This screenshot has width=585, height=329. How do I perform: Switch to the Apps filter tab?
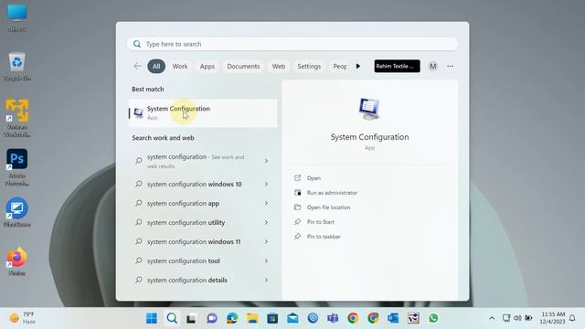pyautogui.click(x=207, y=66)
